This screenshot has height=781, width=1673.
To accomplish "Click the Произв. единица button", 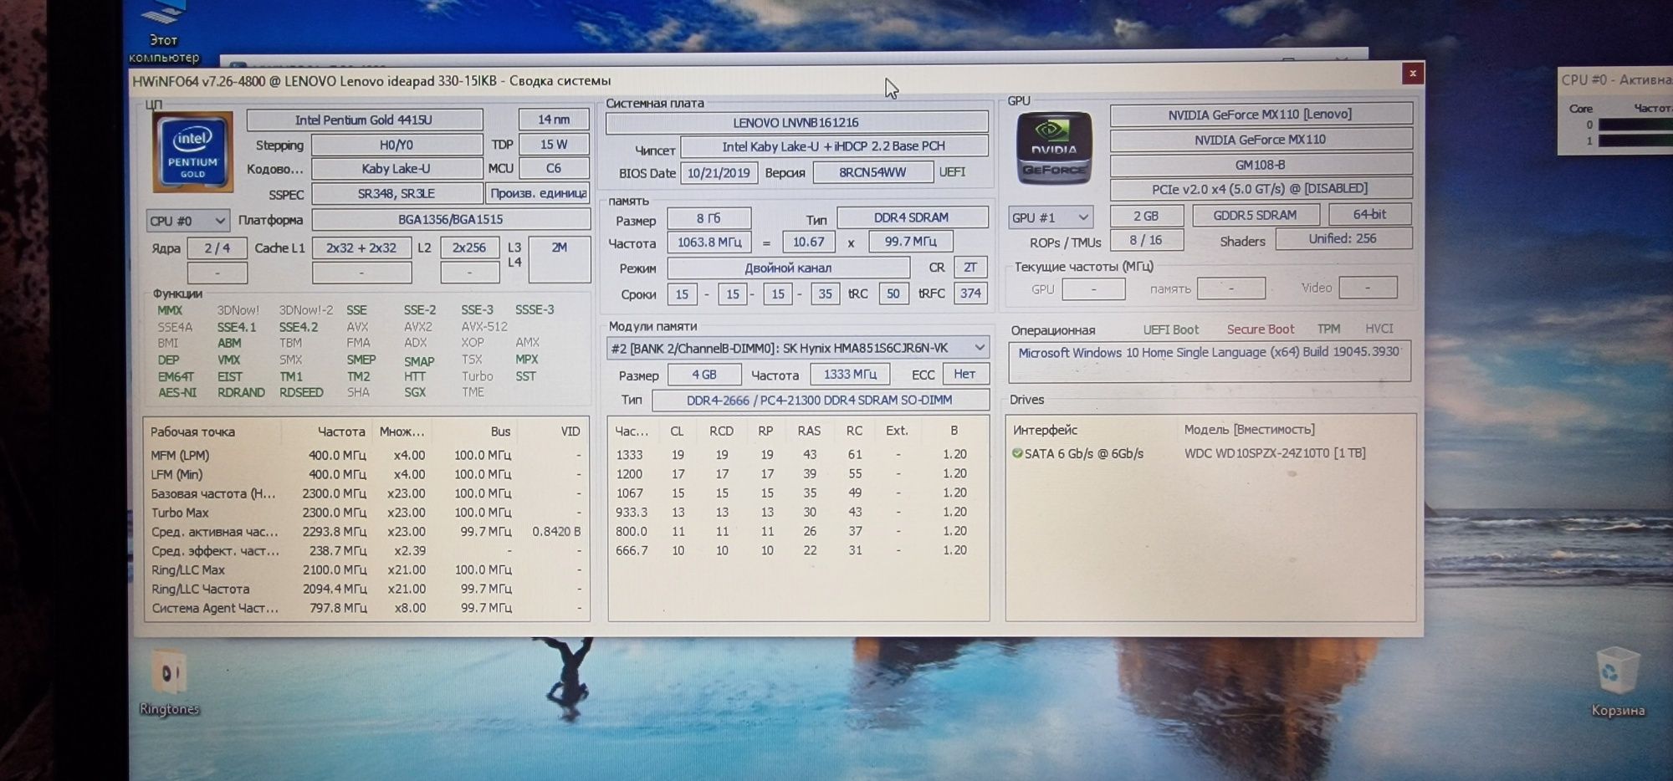I will [538, 193].
